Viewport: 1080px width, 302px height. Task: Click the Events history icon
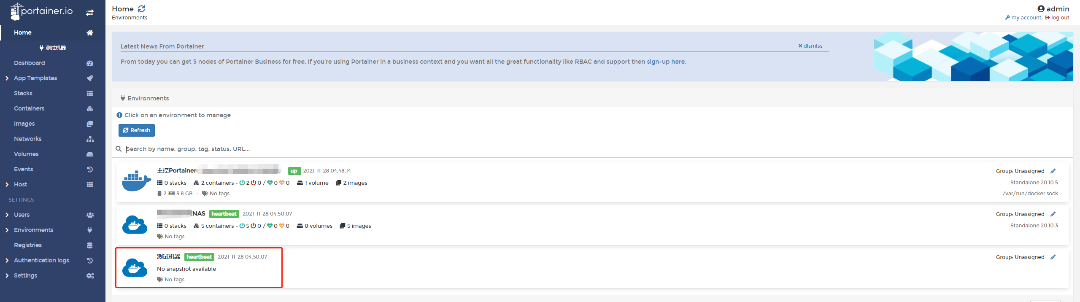(x=90, y=169)
